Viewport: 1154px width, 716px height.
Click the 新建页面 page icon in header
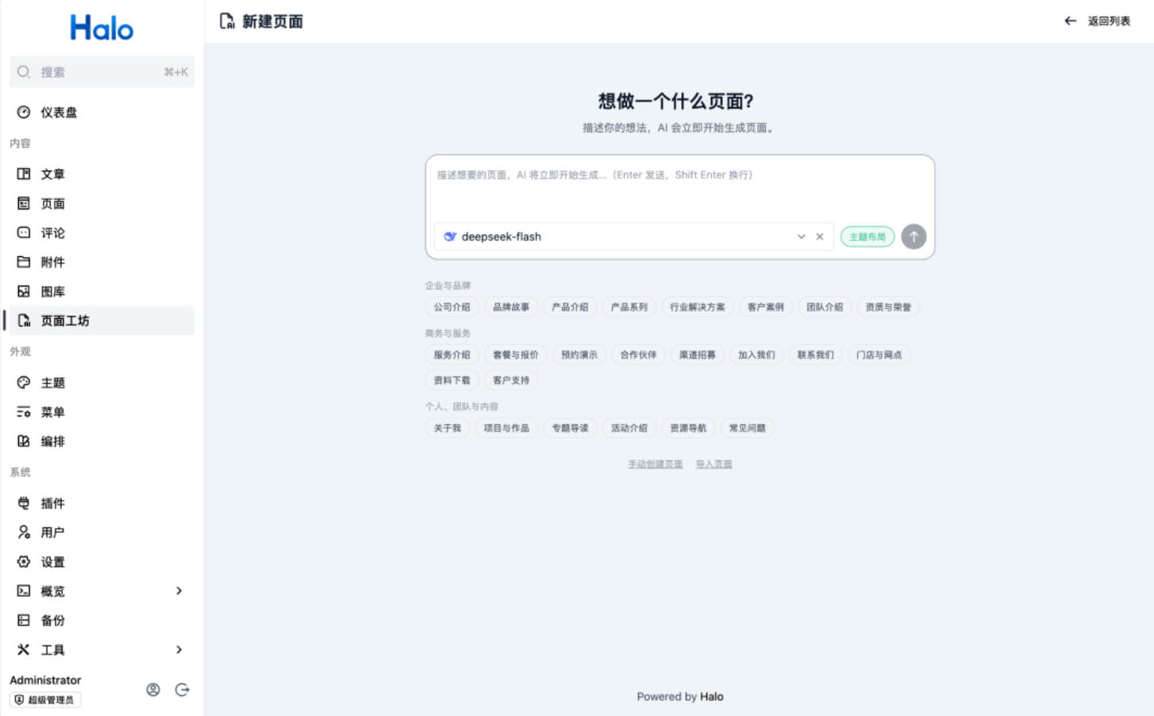coord(227,21)
